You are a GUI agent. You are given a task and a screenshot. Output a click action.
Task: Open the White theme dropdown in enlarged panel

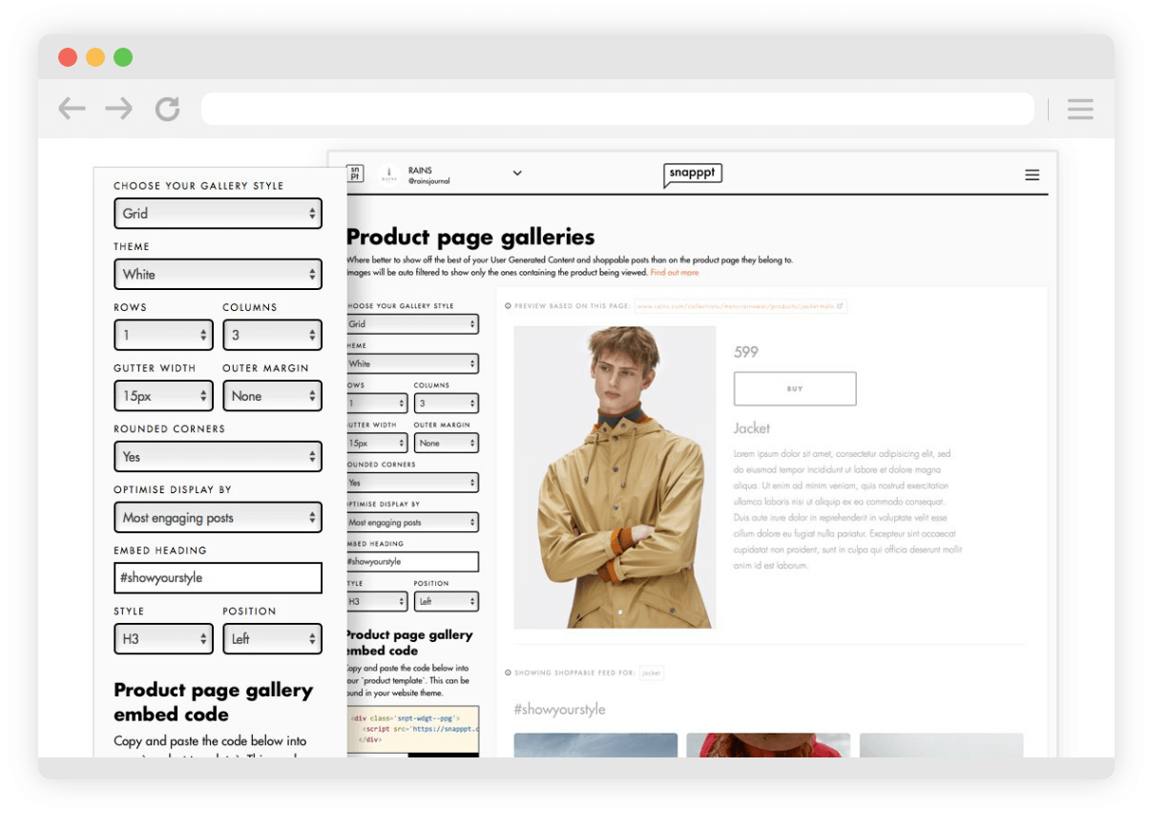(218, 274)
